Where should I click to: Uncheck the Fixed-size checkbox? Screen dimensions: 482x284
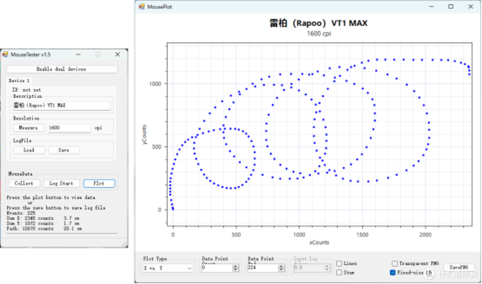[393, 272]
